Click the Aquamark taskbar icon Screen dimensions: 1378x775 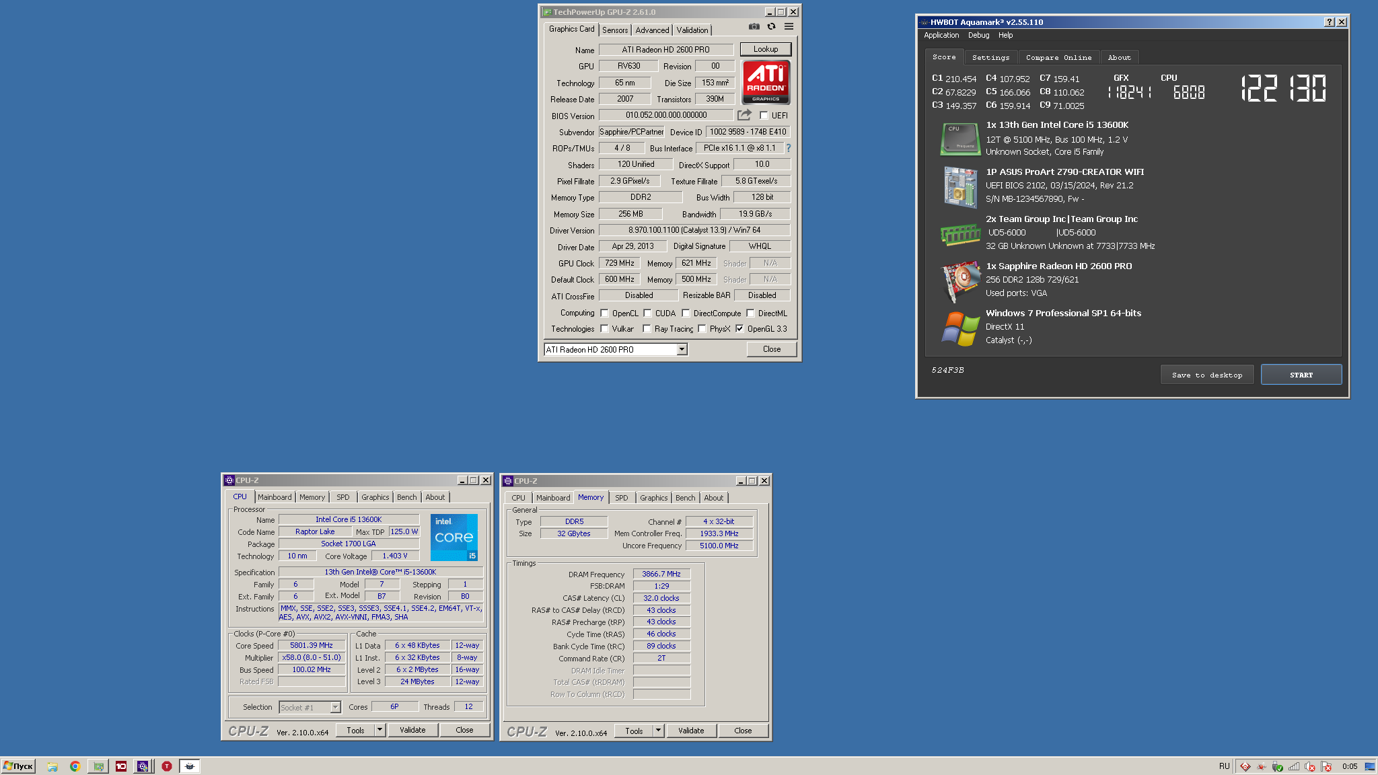click(190, 766)
